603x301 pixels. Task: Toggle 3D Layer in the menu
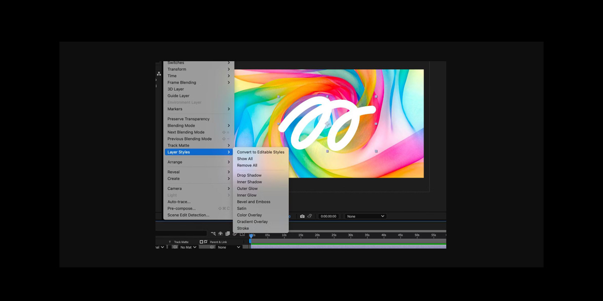[x=178, y=89]
